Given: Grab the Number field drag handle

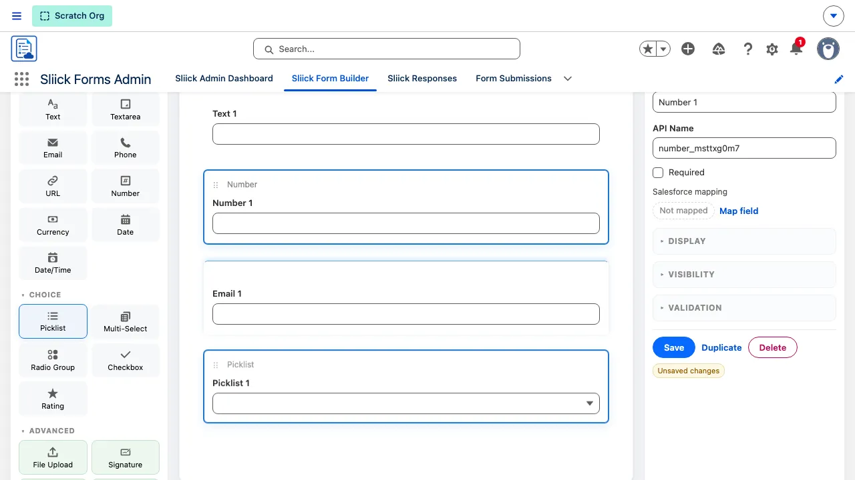Looking at the screenshot, I should (216, 185).
